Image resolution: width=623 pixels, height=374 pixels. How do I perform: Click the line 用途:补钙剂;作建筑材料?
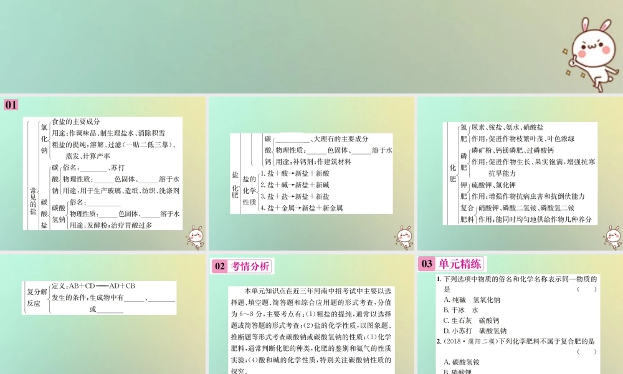coord(313,162)
